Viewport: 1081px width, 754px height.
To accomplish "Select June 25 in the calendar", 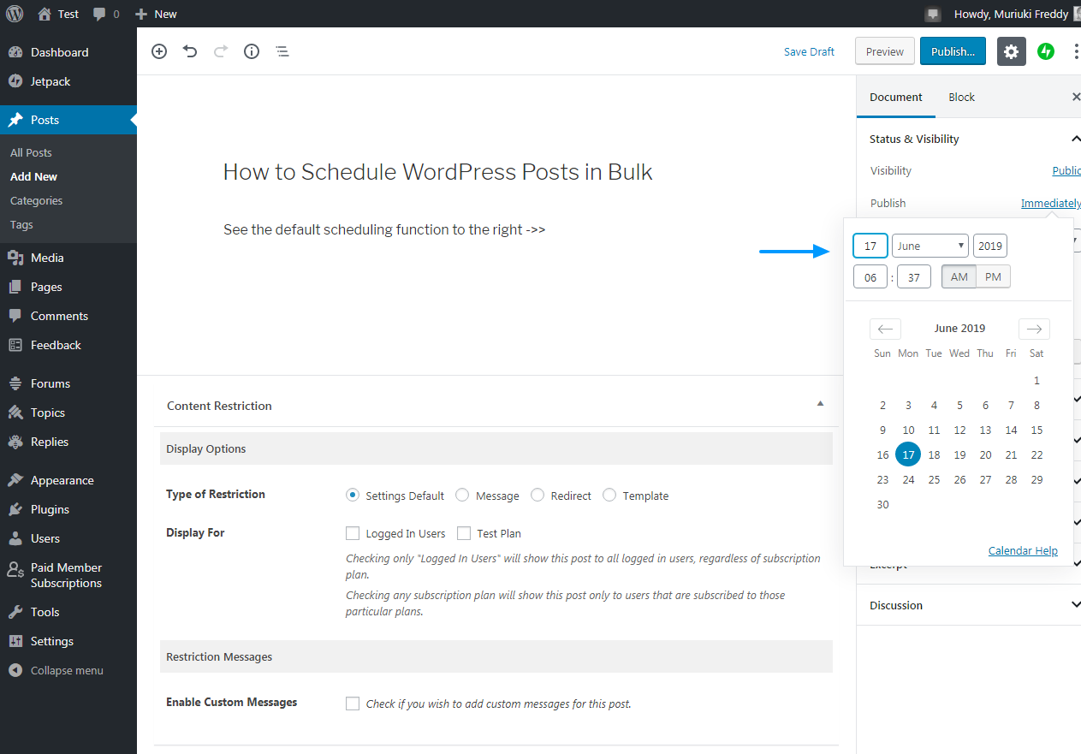I will (x=934, y=479).
